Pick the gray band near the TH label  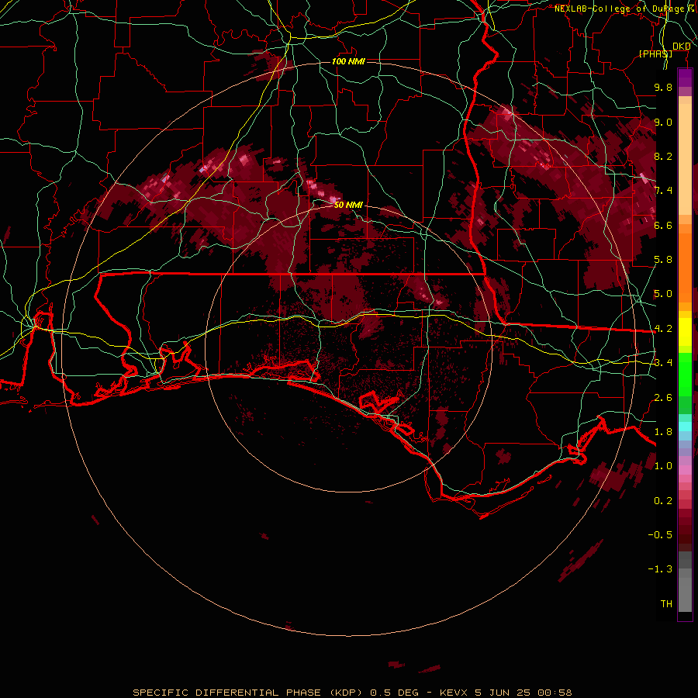[x=685, y=596]
